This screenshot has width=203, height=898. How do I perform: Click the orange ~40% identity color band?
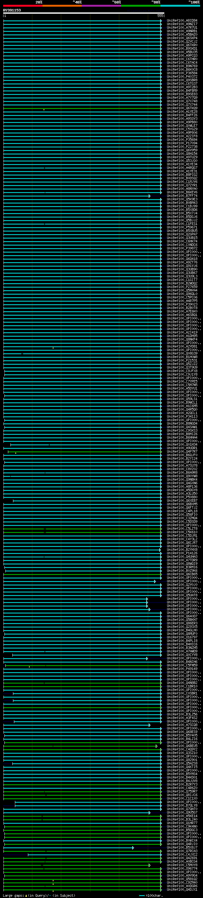62,6
